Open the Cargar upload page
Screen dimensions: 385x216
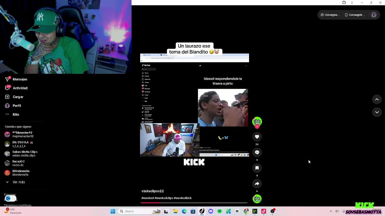[x=14, y=97]
